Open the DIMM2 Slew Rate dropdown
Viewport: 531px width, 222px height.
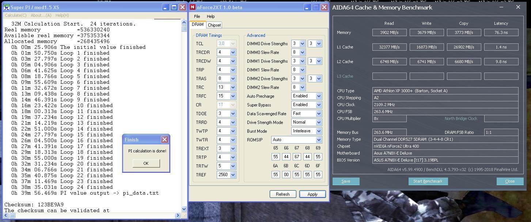click(x=302, y=87)
